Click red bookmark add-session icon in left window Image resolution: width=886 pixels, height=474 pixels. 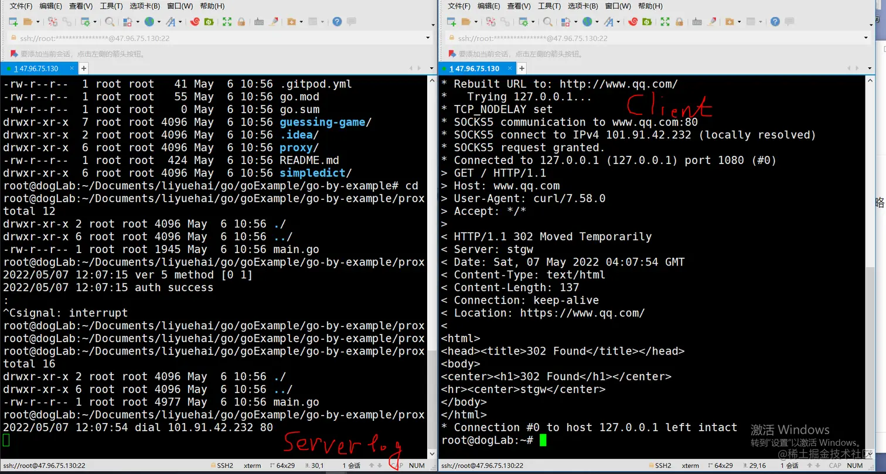14,54
